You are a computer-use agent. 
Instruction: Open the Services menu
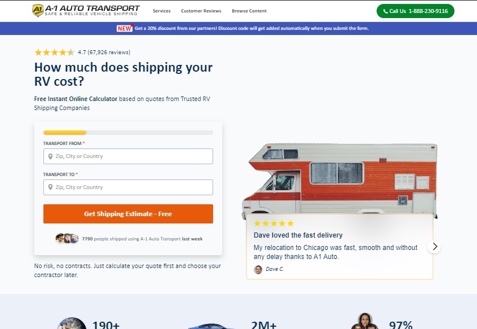[161, 11]
